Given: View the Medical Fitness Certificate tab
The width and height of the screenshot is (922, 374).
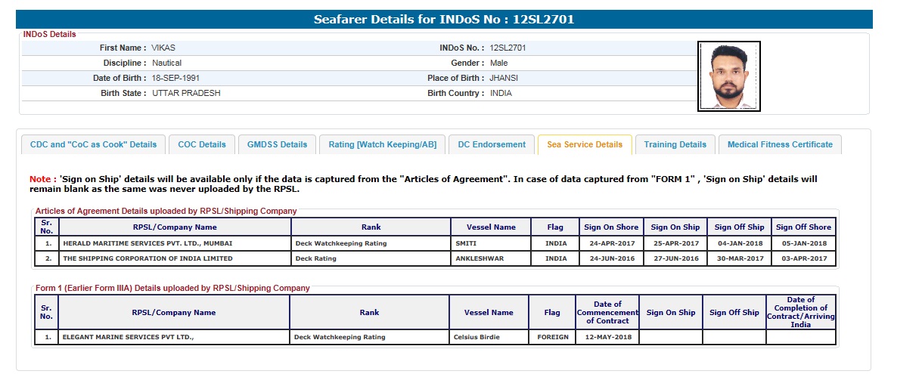Looking at the screenshot, I should [x=780, y=144].
